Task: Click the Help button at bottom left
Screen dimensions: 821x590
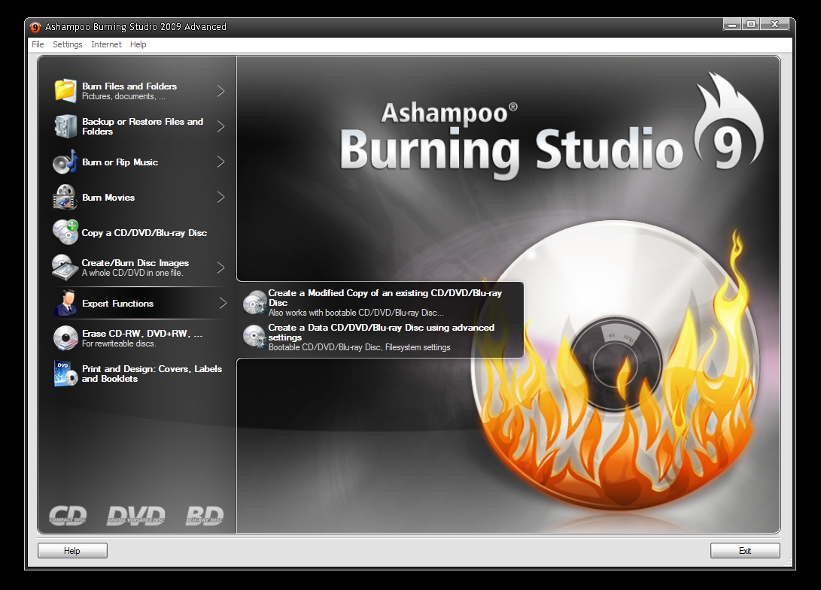Action: [x=72, y=551]
